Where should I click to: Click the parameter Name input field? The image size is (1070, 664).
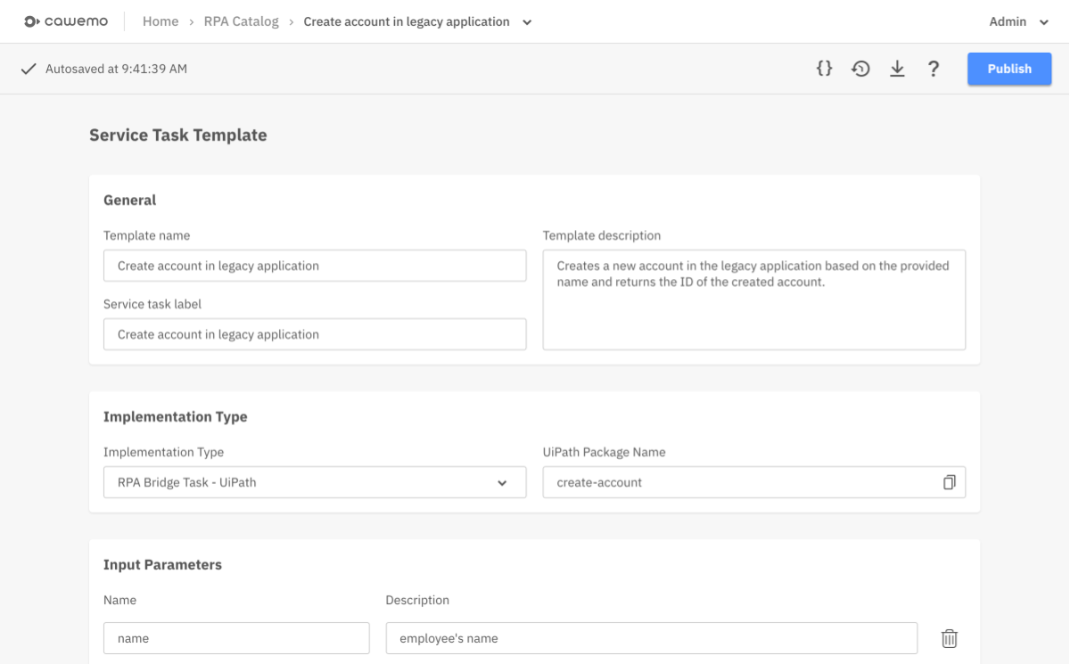(x=236, y=638)
